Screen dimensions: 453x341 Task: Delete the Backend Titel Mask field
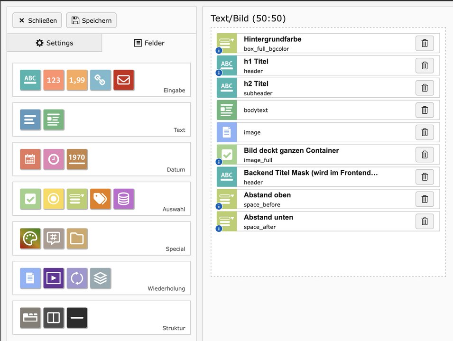pos(425,177)
